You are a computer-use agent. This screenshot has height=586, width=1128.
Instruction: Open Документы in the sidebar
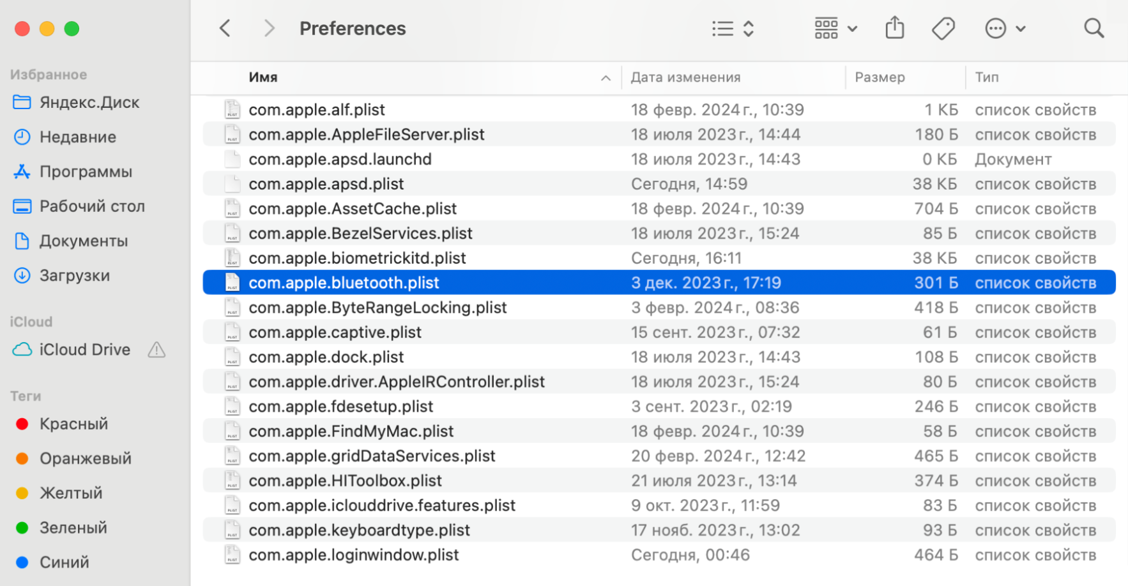pyautogui.click(x=84, y=241)
